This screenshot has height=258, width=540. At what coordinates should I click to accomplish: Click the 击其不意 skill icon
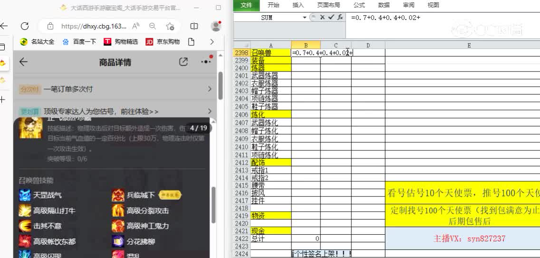pos(25,226)
